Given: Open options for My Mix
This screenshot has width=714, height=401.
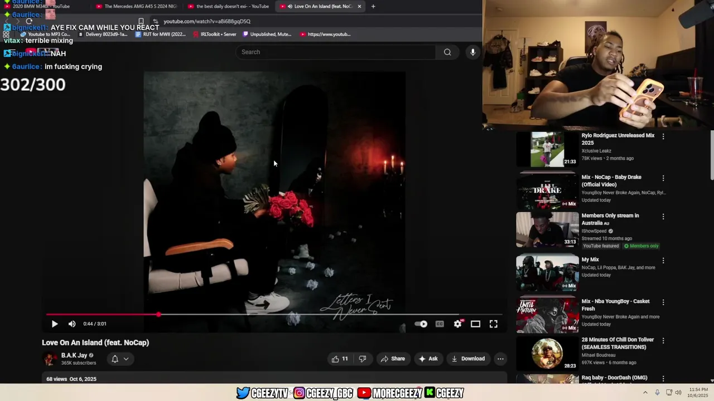Looking at the screenshot, I should (x=663, y=261).
